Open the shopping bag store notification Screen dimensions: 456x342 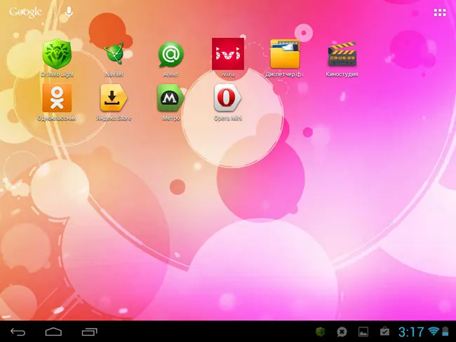click(x=384, y=331)
